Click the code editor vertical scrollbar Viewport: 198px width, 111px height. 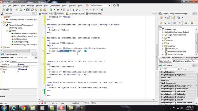point(156,57)
